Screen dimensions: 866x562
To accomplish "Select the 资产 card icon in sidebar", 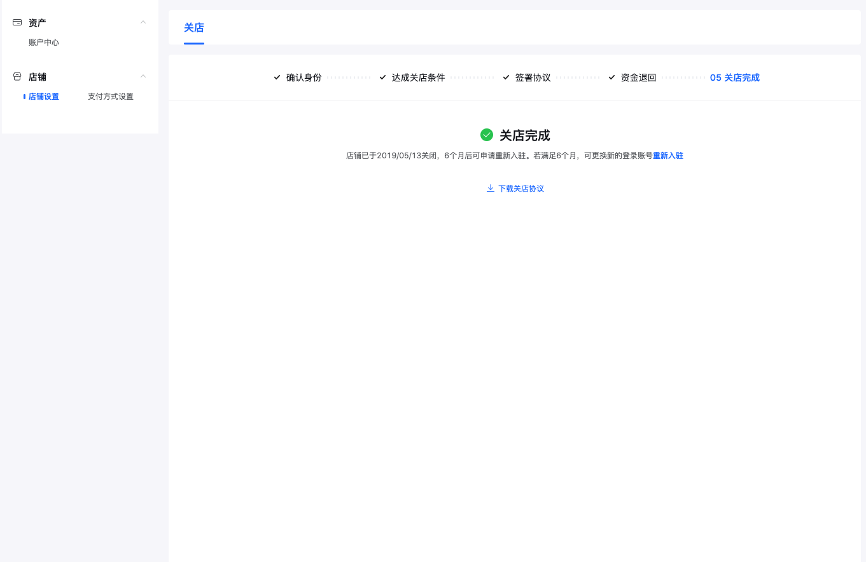I will (17, 22).
